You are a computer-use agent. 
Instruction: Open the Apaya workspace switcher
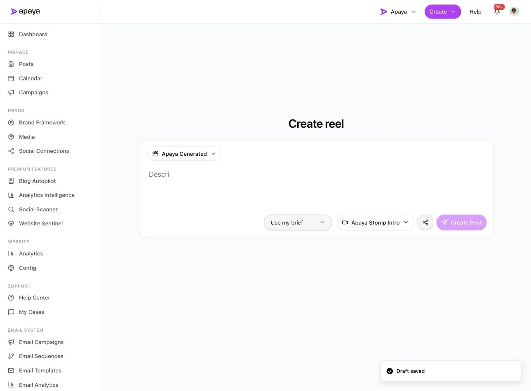point(398,12)
